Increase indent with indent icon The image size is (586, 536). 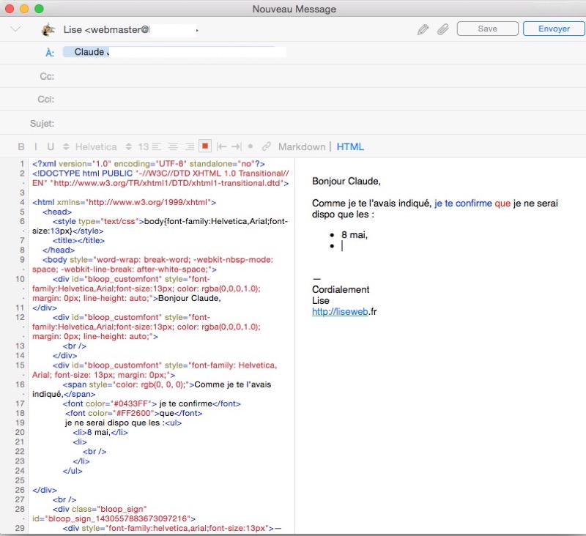click(x=236, y=146)
